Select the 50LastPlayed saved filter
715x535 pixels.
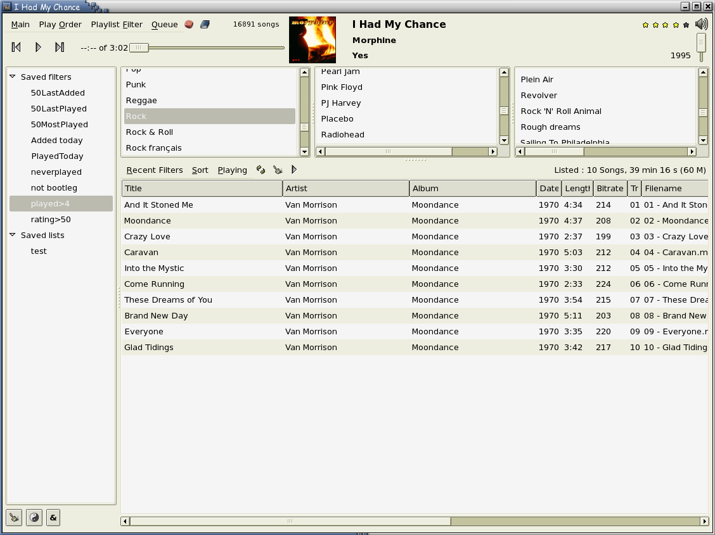pos(59,109)
